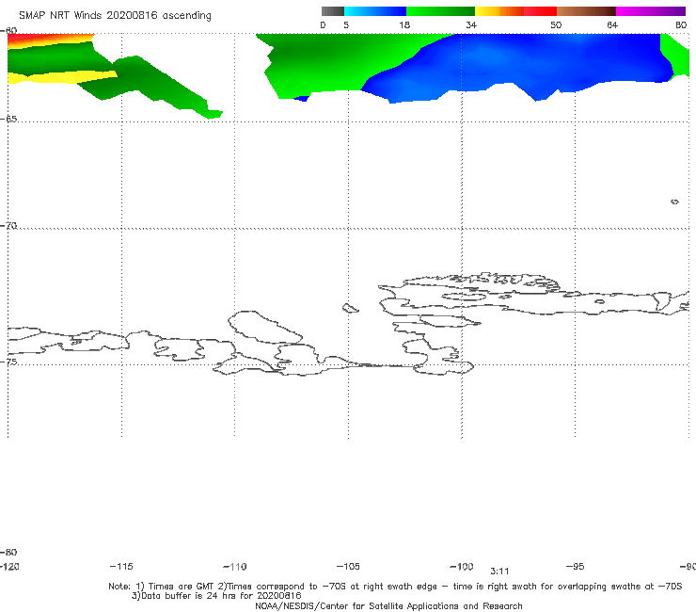Click the "-75" latitude axis label
The width and height of the screenshot is (696, 612).
tap(8, 362)
